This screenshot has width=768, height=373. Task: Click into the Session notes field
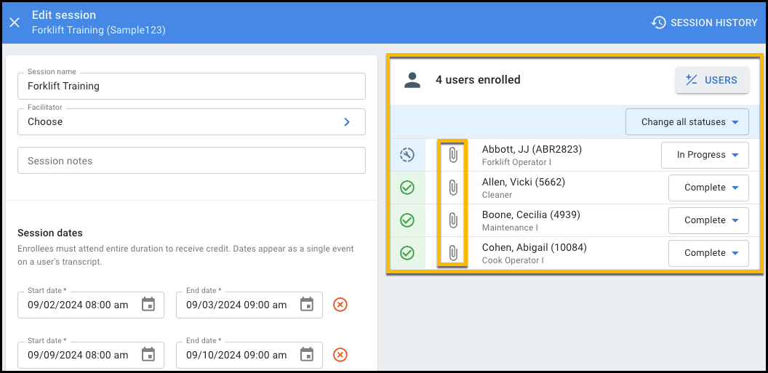(191, 161)
